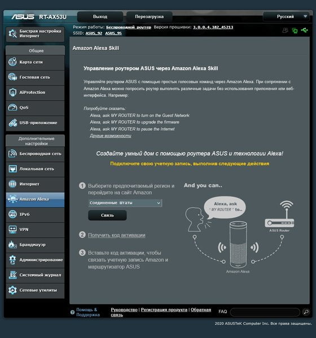Open the Русский language dropdown

coord(286,16)
